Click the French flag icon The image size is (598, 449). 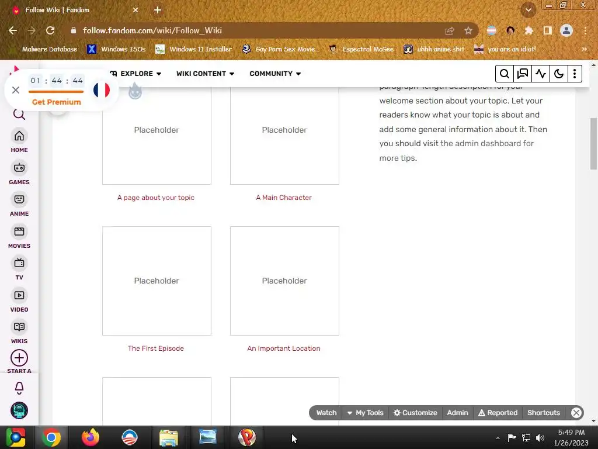102,90
